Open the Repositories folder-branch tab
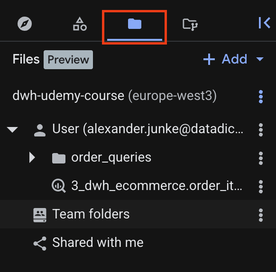Viewport: 276px width, 272px height. (x=190, y=24)
